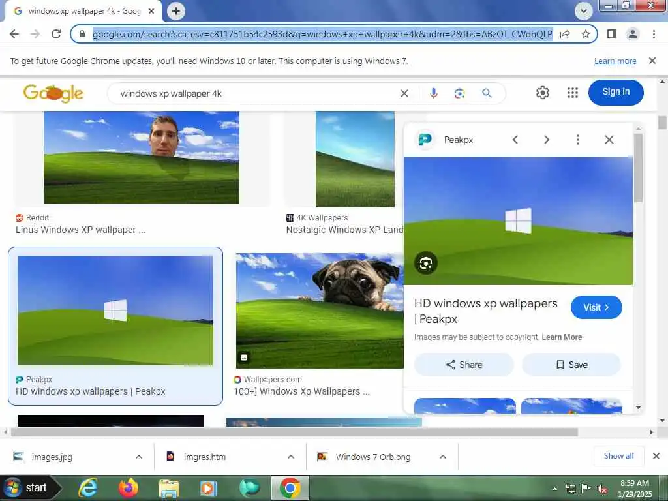Select the Peakpx HD wallpaper thumbnail
Screen dimensions: 668x501
click(x=115, y=311)
